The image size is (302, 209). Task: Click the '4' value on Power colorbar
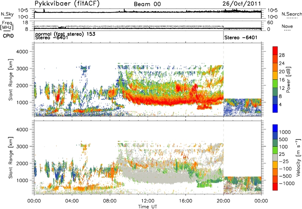tap(280, 104)
